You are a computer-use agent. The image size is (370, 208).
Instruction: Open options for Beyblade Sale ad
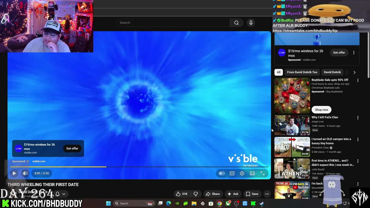point(358,80)
